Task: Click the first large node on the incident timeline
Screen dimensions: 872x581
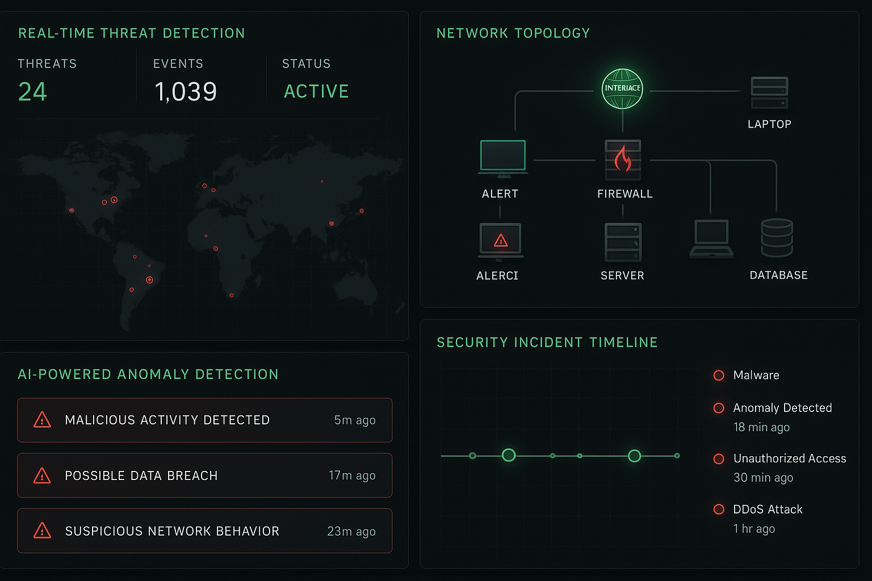Action: 509,454
